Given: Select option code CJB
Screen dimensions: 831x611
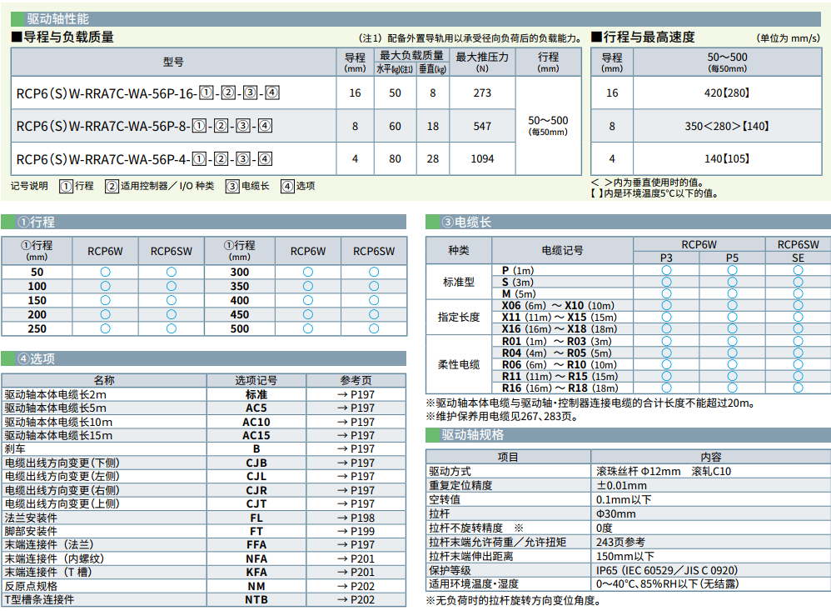Looking at the screenshot, I should [x=256, y=463].
